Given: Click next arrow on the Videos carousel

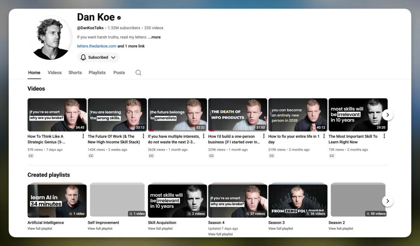Looking at the screenshot, I should [x=388, y=115].
